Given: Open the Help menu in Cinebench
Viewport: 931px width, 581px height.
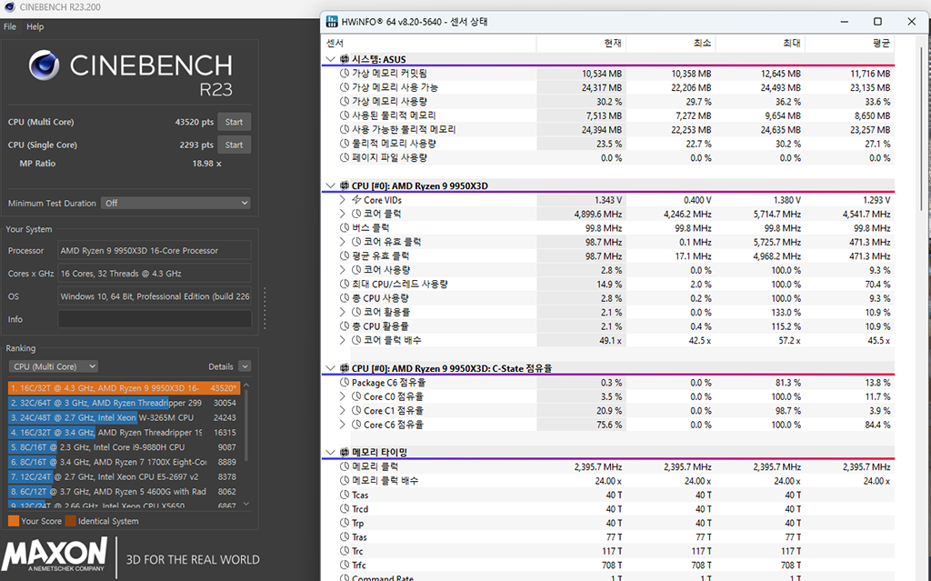Looking at the screenshot, I should 35,26.
